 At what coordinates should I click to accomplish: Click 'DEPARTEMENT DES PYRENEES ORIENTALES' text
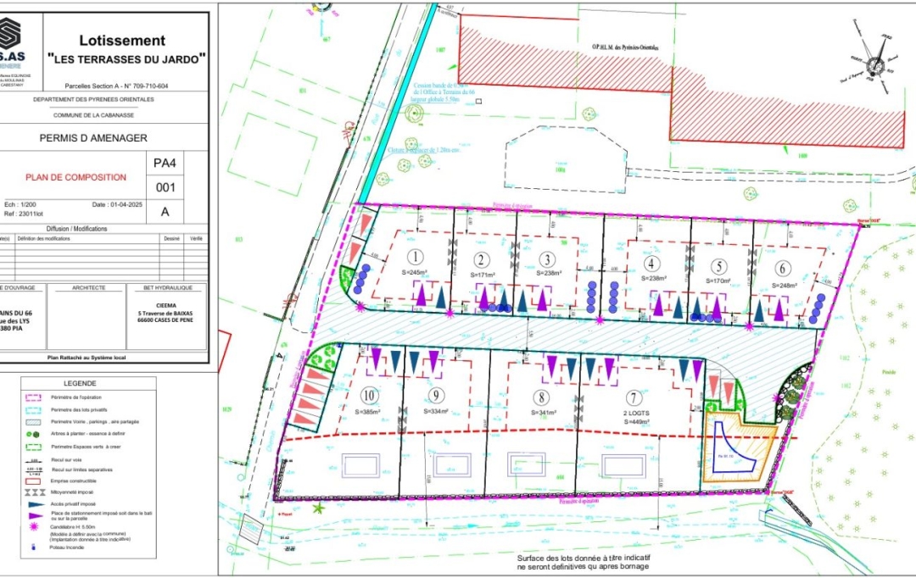(93, 99)
